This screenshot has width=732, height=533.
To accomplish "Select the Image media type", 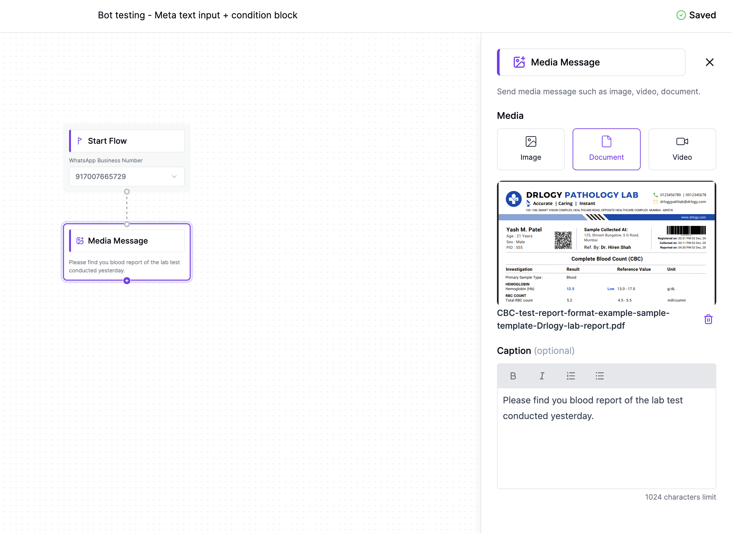I will 530,149.
